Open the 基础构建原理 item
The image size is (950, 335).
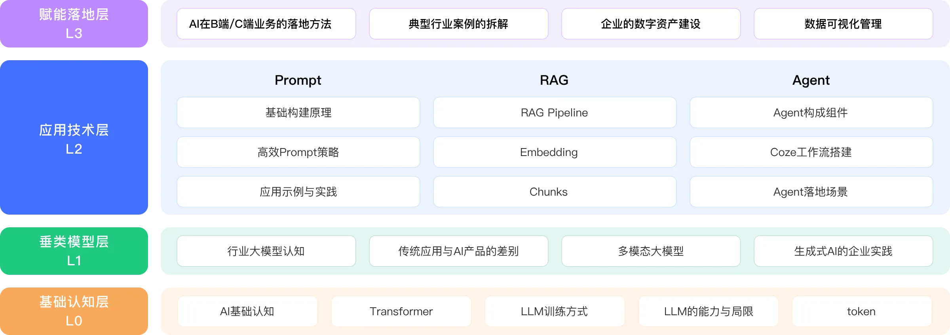[x=298, y=113]
